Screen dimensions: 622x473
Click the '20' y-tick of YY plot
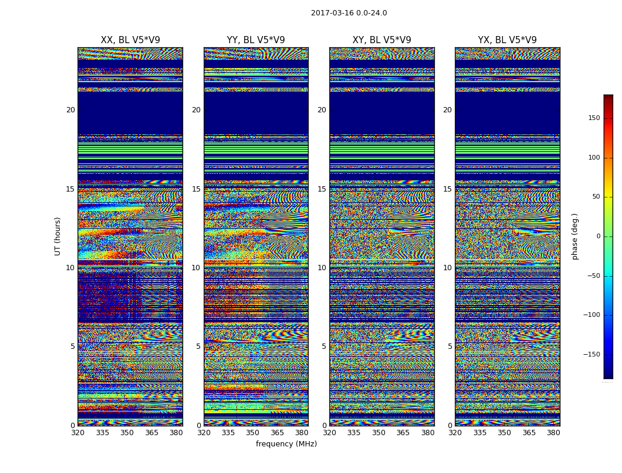click(x=196, y=110)
